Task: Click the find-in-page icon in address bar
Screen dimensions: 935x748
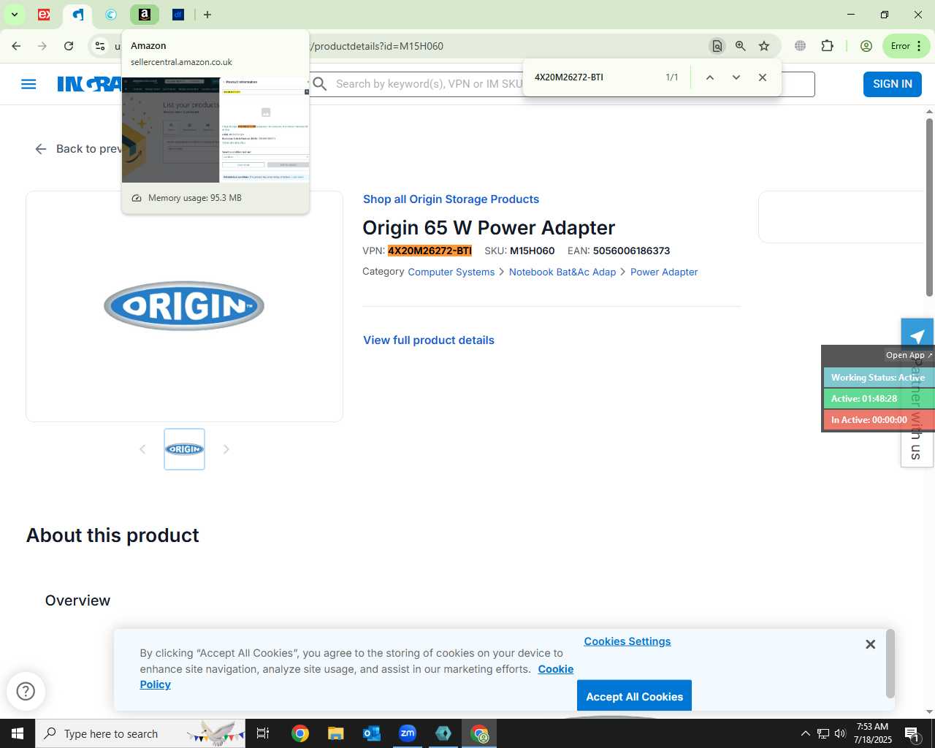Action: pos(717,46)
